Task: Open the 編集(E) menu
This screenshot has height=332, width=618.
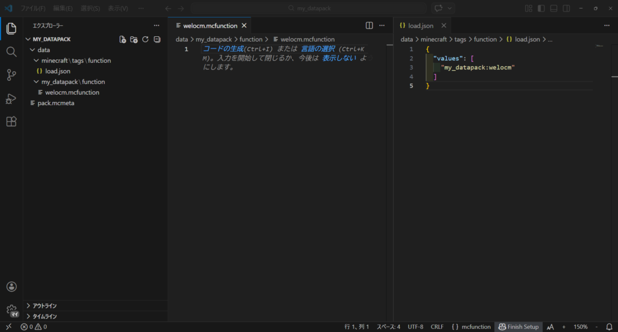Action: (x=63, y=8)
